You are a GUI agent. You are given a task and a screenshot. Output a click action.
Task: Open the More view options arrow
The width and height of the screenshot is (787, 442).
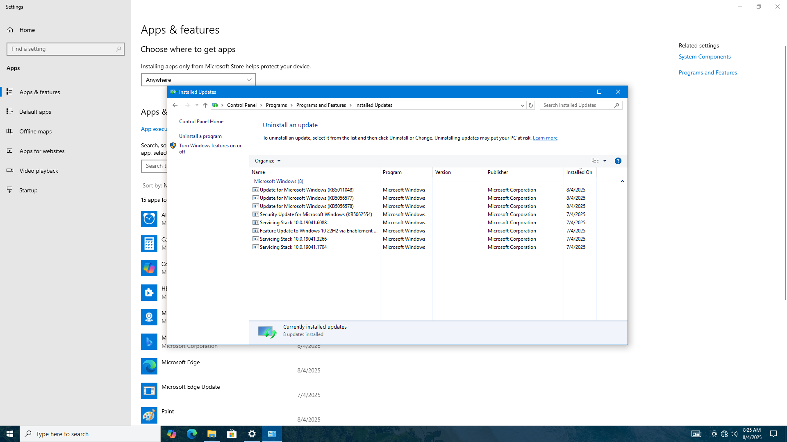point(605,161)
